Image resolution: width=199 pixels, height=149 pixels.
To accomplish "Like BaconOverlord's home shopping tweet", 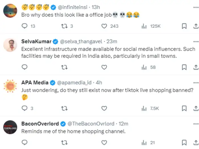I will click(x=104, y=142).
